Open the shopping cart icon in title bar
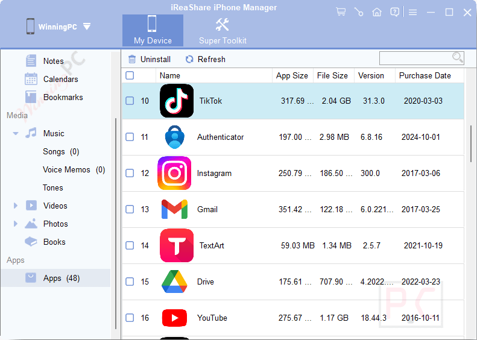Image resolution: width=477 pixels, height=340 pixels. (x=341, y=12)
